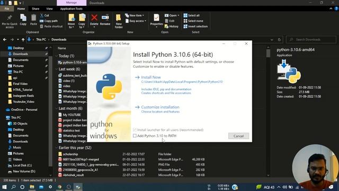Select New Volume (D:) in sidebar

24,171
